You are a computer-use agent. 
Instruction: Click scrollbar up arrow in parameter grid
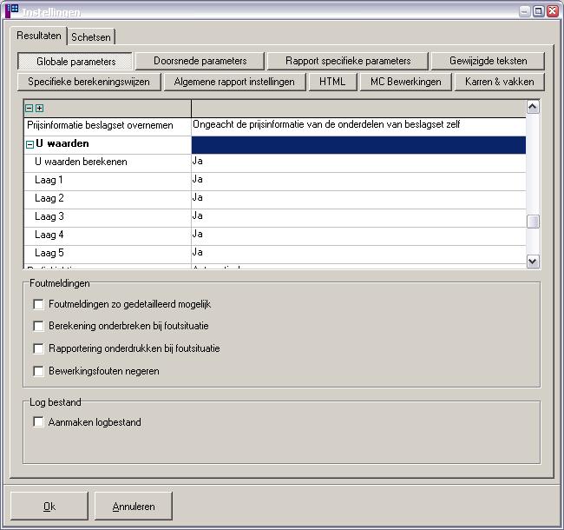[x=533, y=107]
